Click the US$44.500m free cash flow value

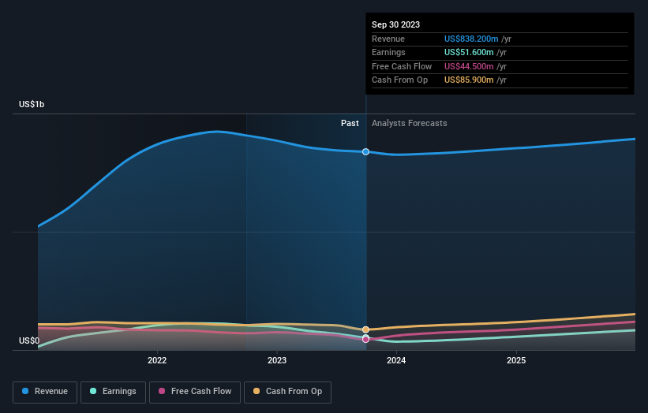[x=469, y=66]
